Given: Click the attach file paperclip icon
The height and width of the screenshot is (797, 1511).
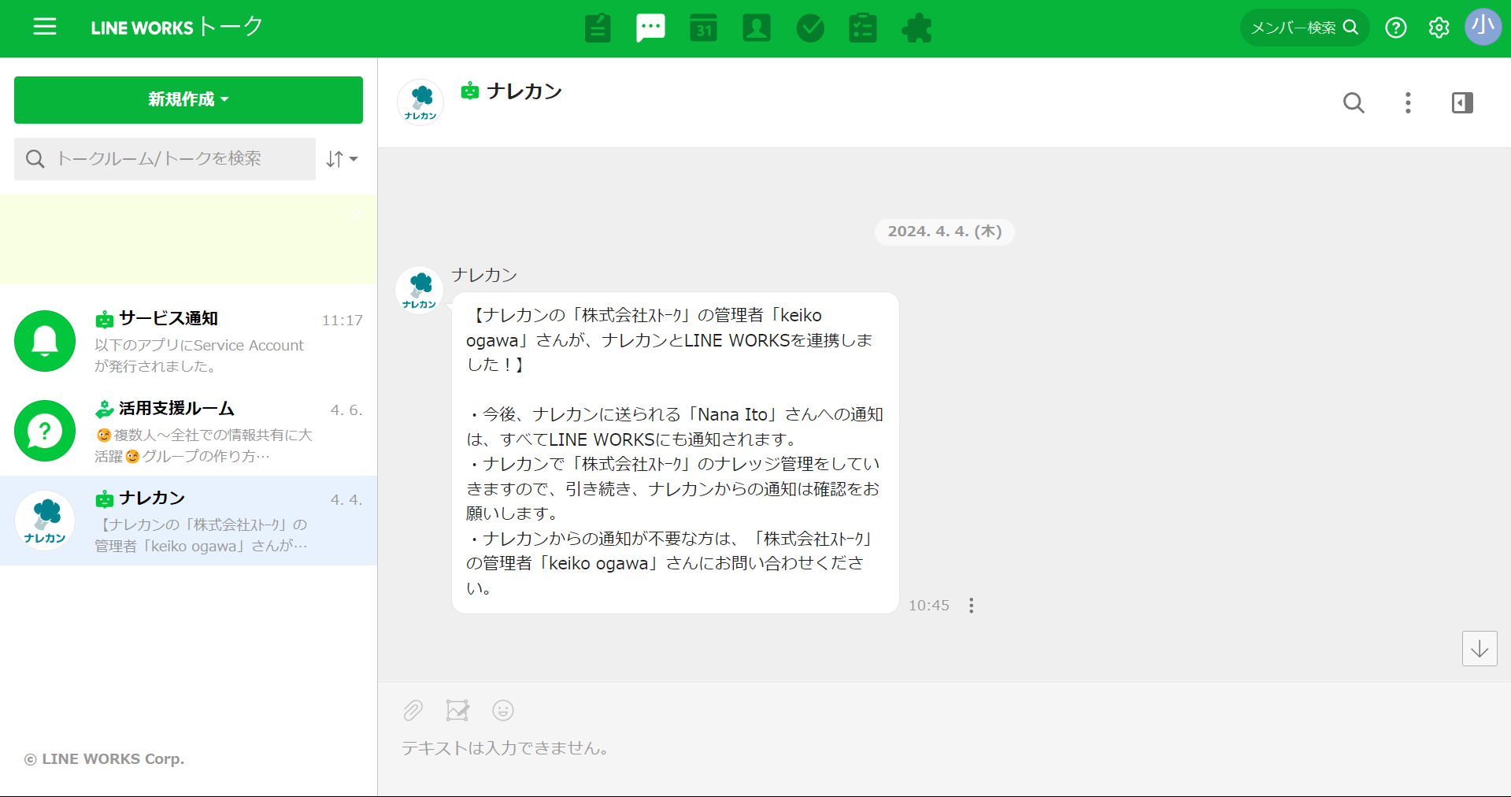Looking at the screenshot, I should coord(413,710).
